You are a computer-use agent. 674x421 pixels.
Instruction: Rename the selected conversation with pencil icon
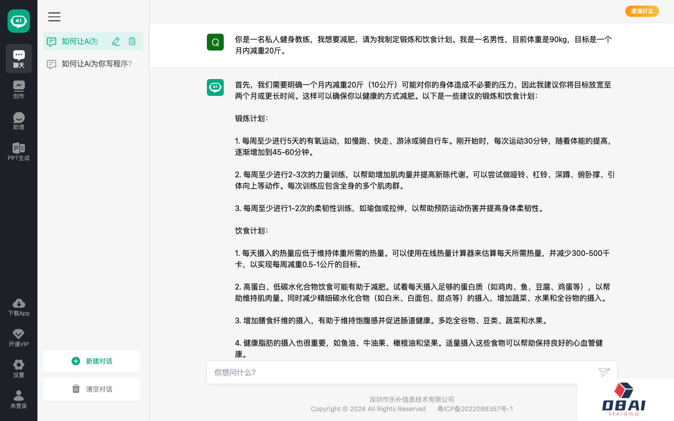coord(116,42)
